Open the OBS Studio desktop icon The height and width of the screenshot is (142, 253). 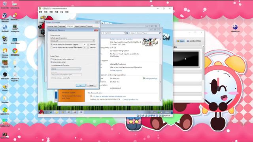[5, 76]
